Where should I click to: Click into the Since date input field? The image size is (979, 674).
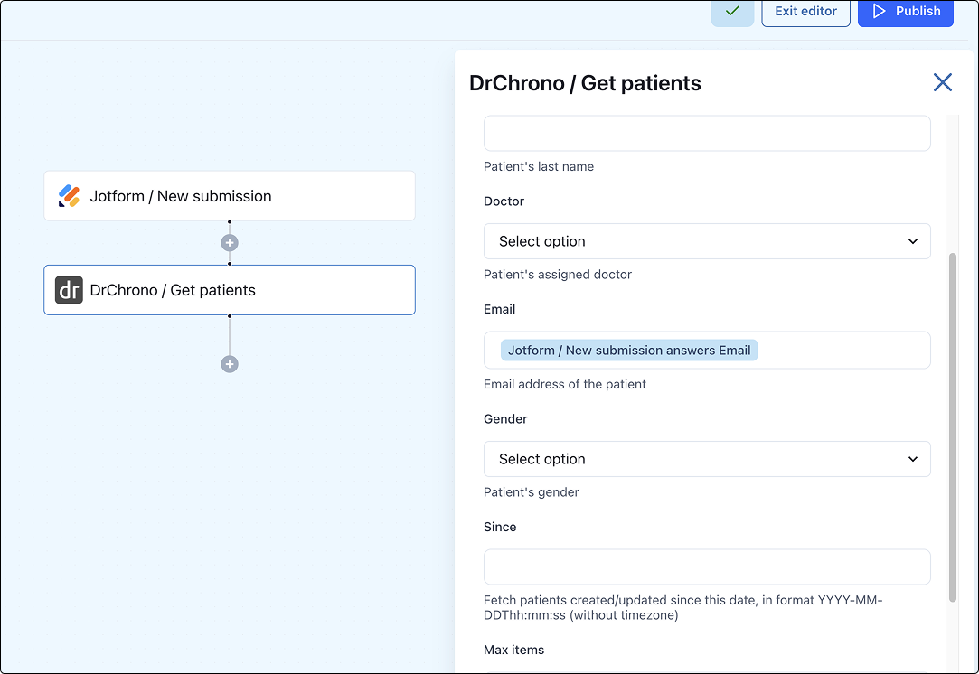click(x=706, y=567)
